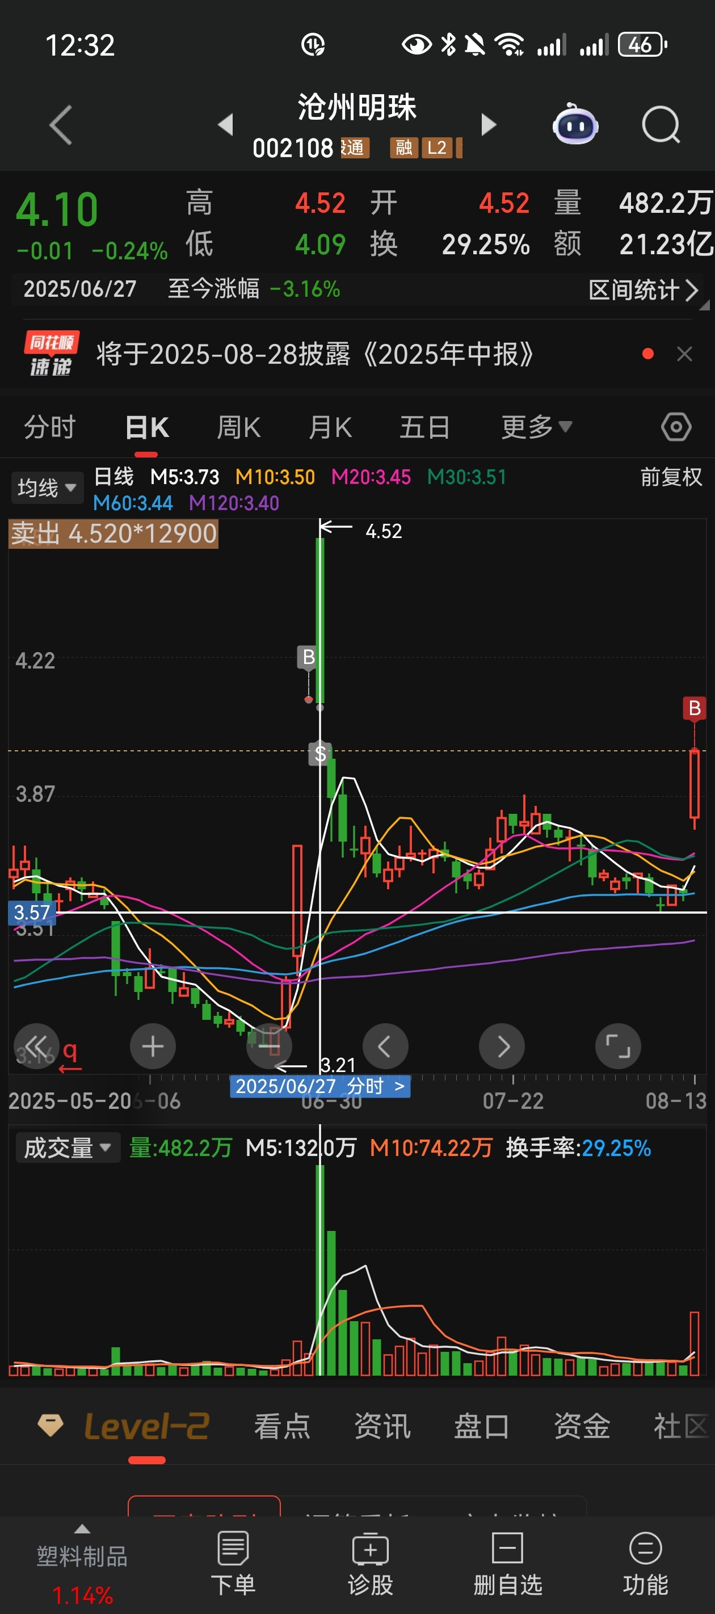The width and height of the screenshot is (715, 1614).
Task: Open stock search magnifier
Action: tap(661, 125)
